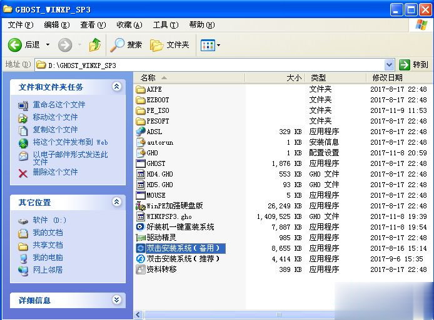Select the 双击安装系统(推荐) installer icon
The image size is (434, 320).
click(x=141, y=259)
